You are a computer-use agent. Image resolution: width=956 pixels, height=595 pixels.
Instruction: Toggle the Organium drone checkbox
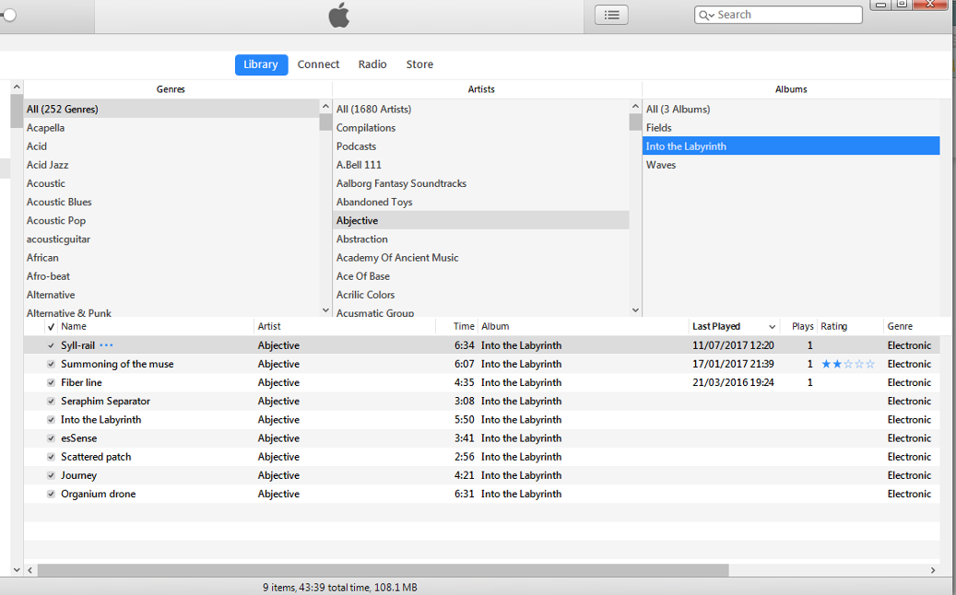point(52,494)
